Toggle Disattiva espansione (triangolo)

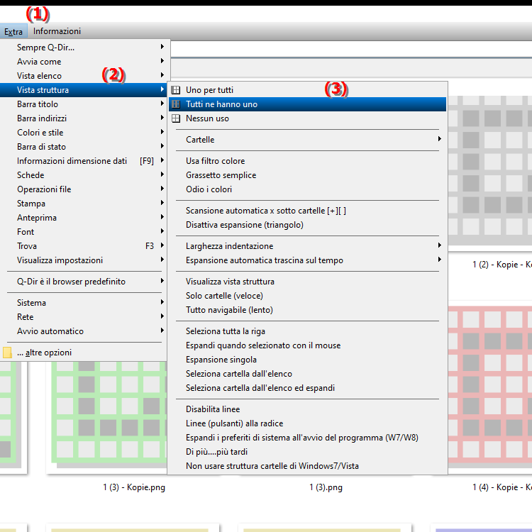(x=307, y=225)
